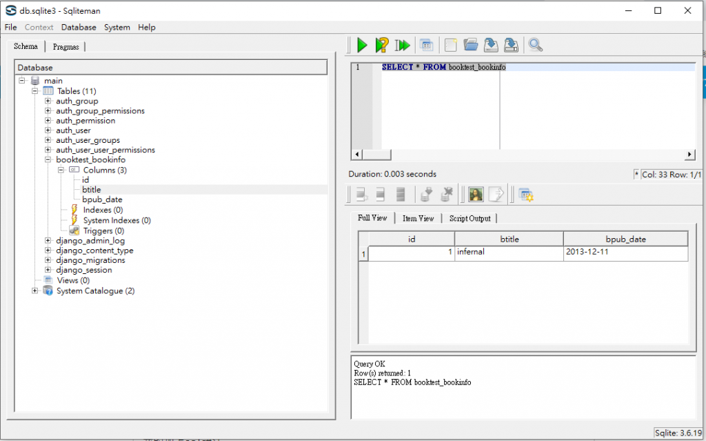Screen dimensions: 706x441
Task: Create a new SQL script file
Action: (450, 45)
